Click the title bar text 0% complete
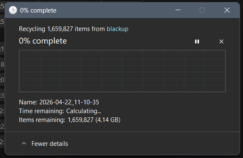 coord(38,10)
